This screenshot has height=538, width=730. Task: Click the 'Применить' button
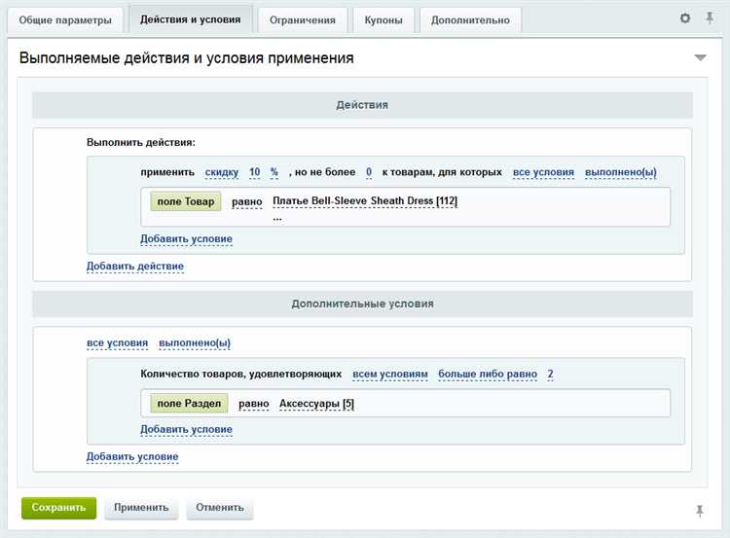[141, 508]
